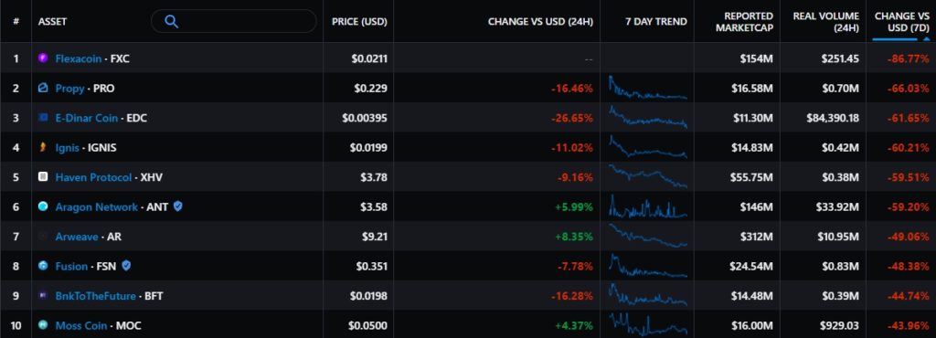Open the Ignis asset link

pyautogui.click(x=68, y=147)
